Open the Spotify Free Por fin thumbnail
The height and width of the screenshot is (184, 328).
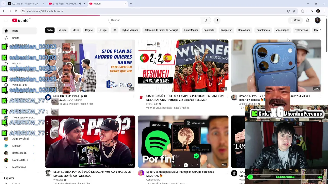point(183,142)
